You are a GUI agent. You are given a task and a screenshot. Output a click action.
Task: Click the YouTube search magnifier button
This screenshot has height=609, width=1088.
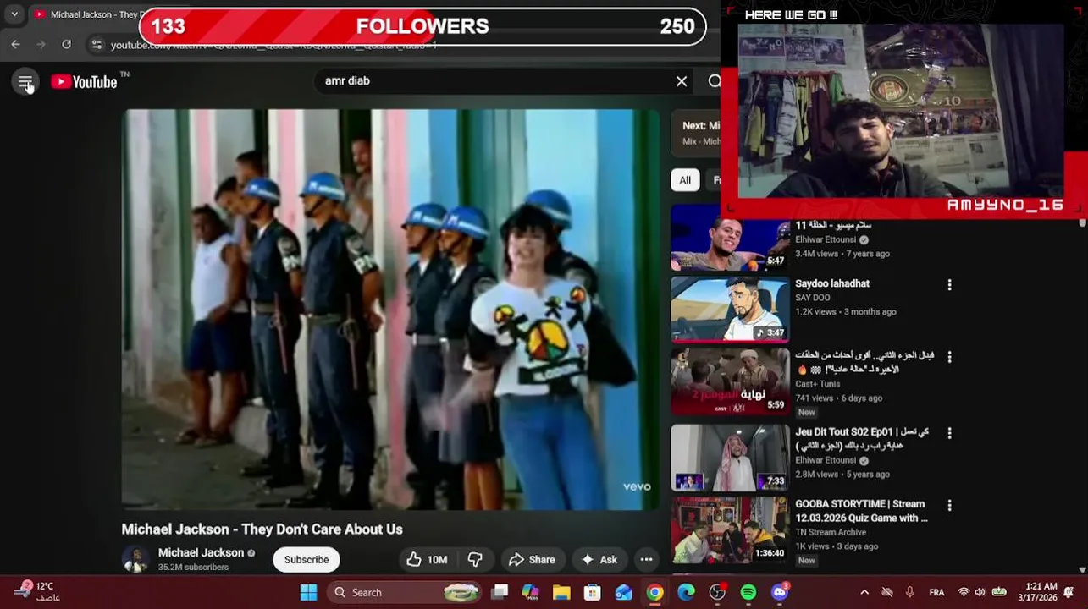pyautogui.click(x=715, y=81)
